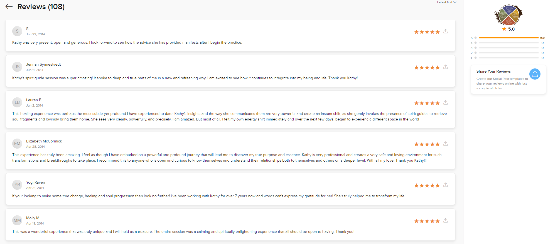Click the blue Share Your Reviews upload button
Viewport: 548px width, 244px height.
(535, 74)
